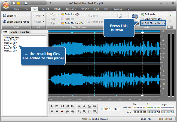
Task: Save the file using the floppy disk icon
Action: 26,3
